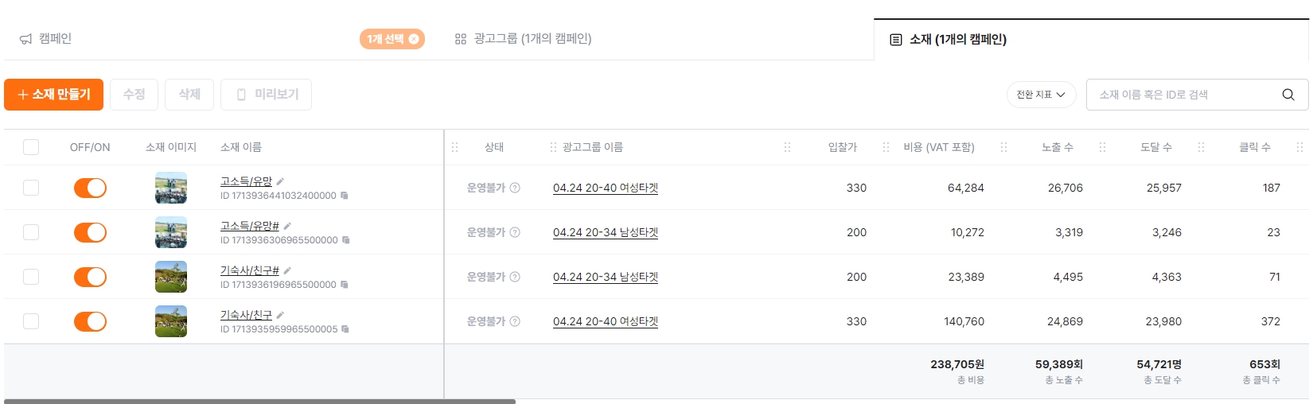The width and height of the screenshot is (1313, 404).
Task: Copy ID icon for 기숙사/친구 row
Action: click(x=345, y=329)
